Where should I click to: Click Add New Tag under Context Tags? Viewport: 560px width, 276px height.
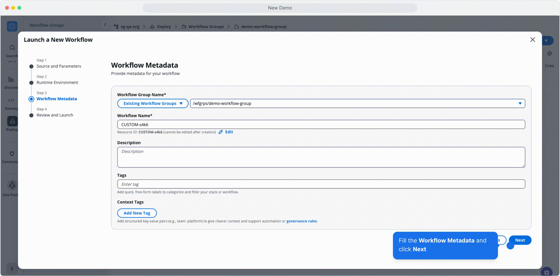click(137, 213)
